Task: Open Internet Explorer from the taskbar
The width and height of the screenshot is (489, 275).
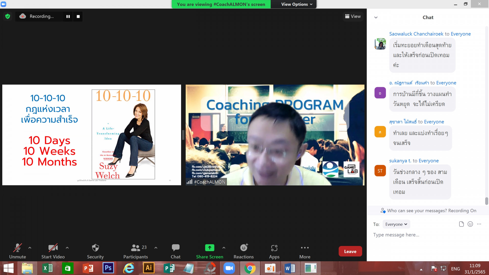Action: (129, 268)
